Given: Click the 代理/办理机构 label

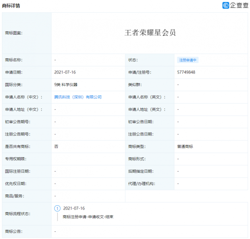Looking at the screenshot, I should (142, 184).
